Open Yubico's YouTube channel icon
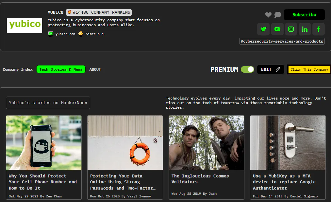Viewport: 331px width, 202px height. [x=277, y=29]
